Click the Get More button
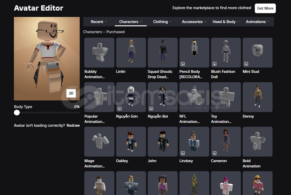Viewport: 291px width, 195px height. tap(265, 8)
